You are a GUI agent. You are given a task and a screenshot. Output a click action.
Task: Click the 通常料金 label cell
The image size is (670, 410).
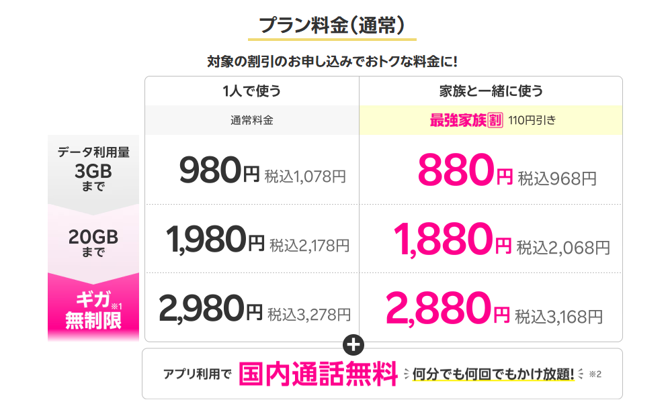click(252, 121)
